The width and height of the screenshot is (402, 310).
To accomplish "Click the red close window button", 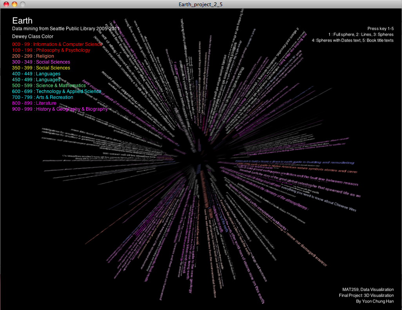I will (x=6, y=4).
